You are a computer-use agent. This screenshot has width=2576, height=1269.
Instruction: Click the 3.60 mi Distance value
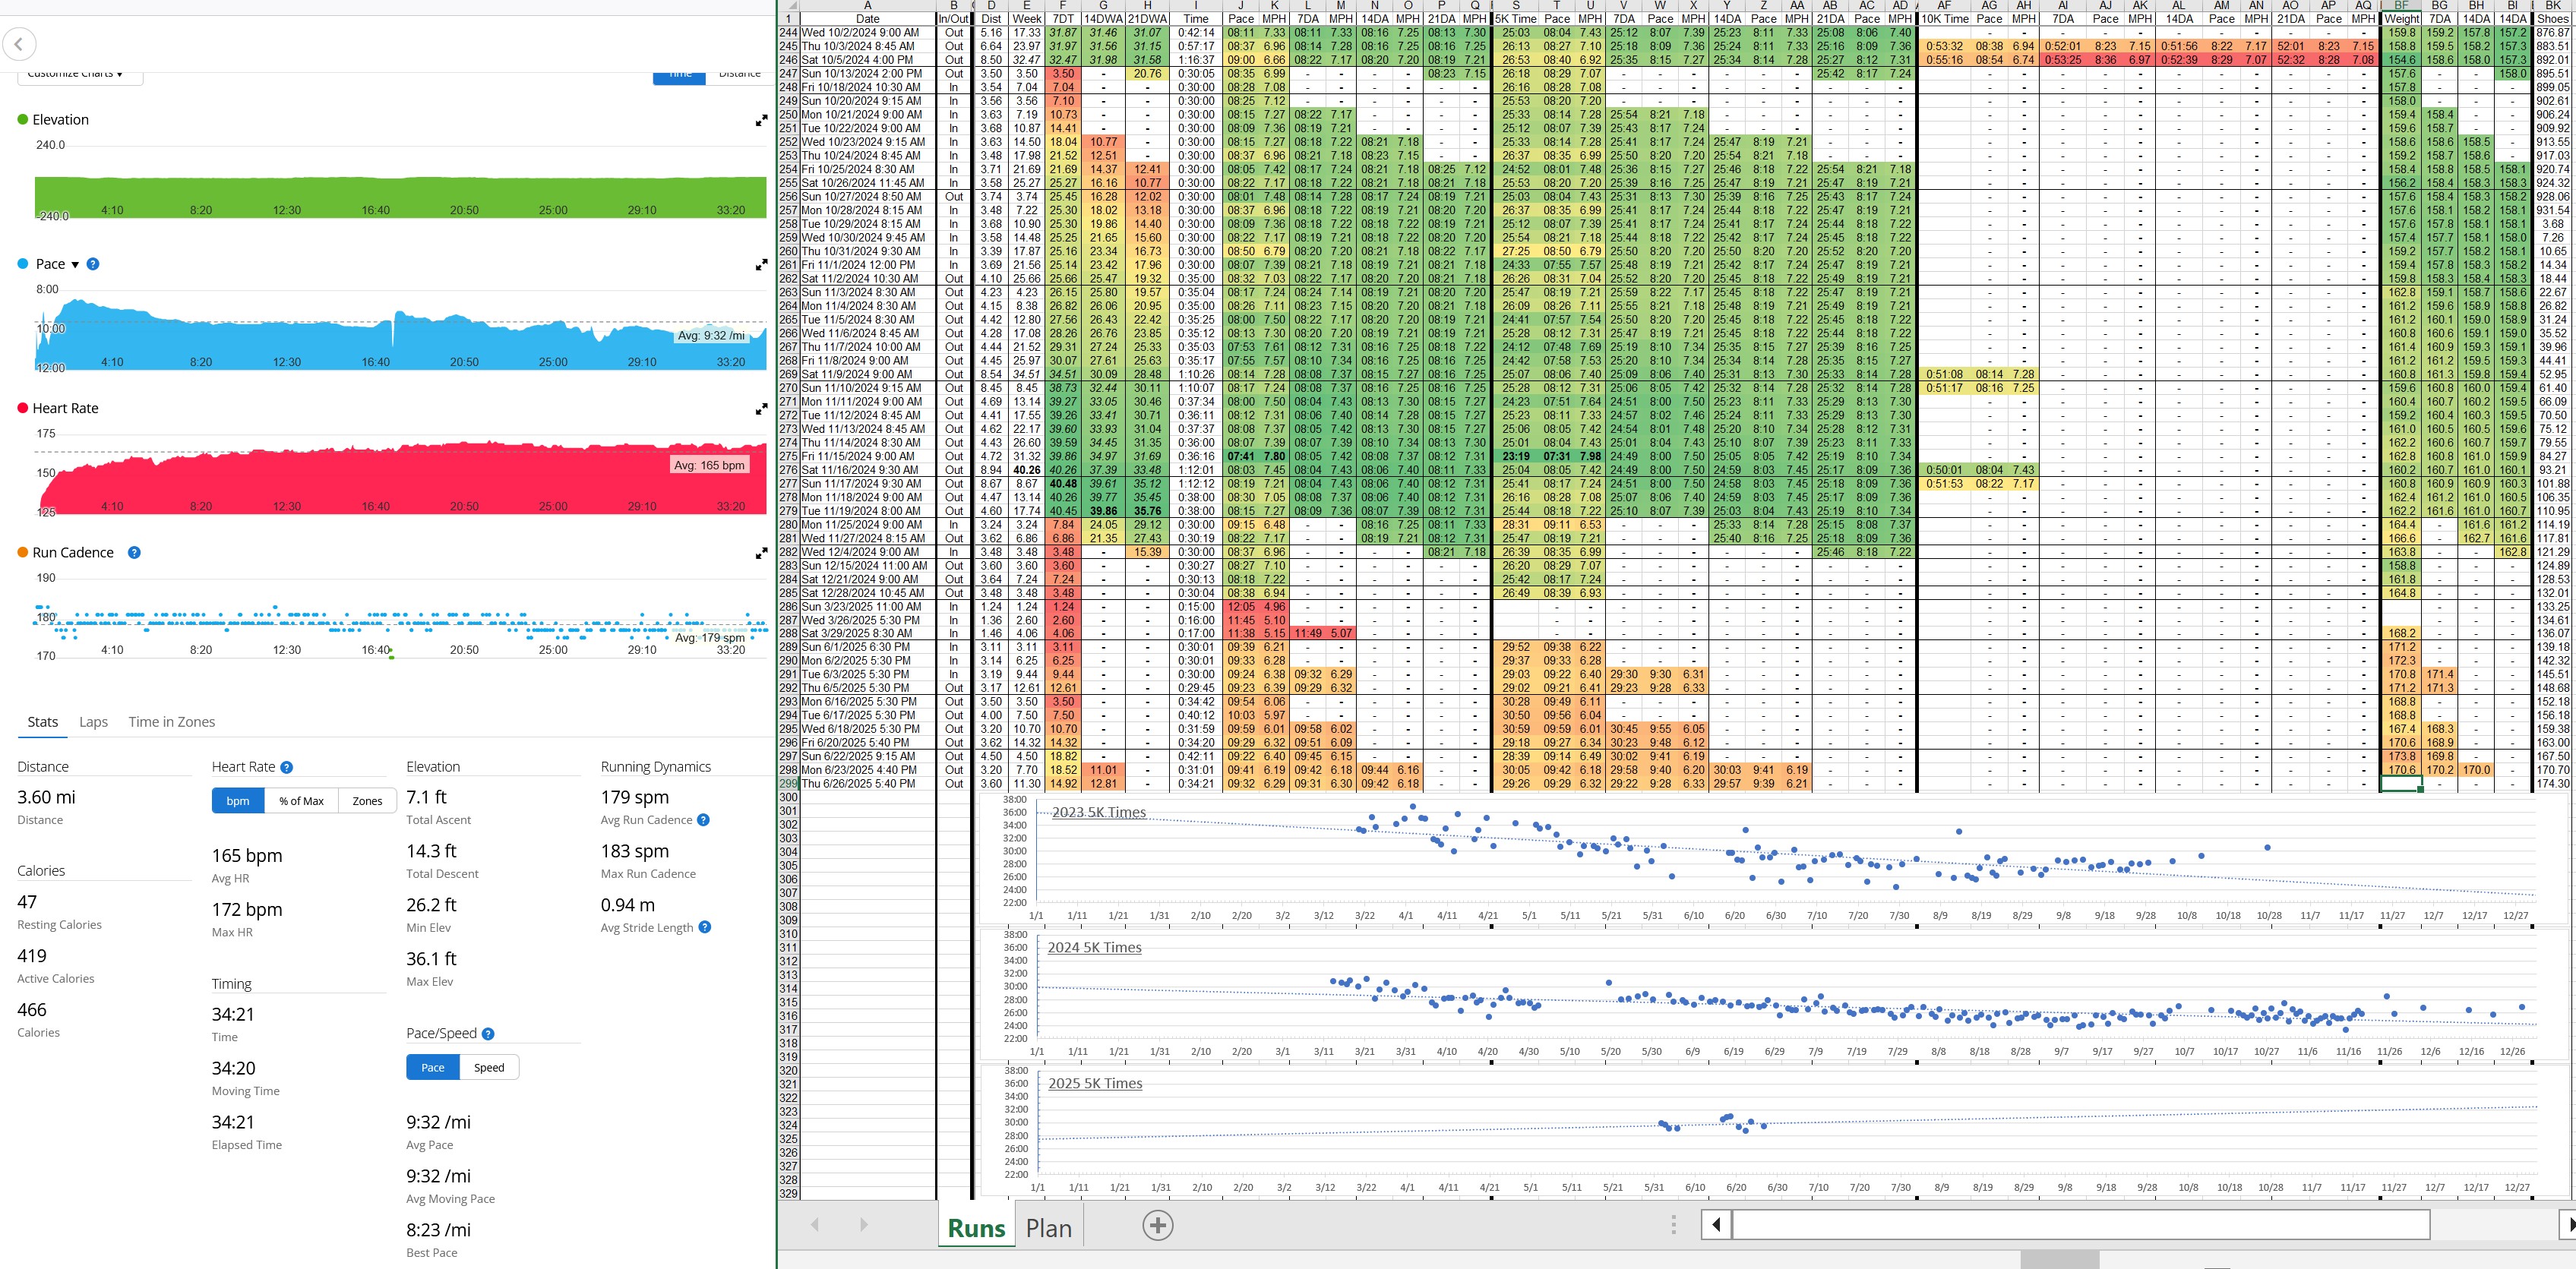point(46,797)
